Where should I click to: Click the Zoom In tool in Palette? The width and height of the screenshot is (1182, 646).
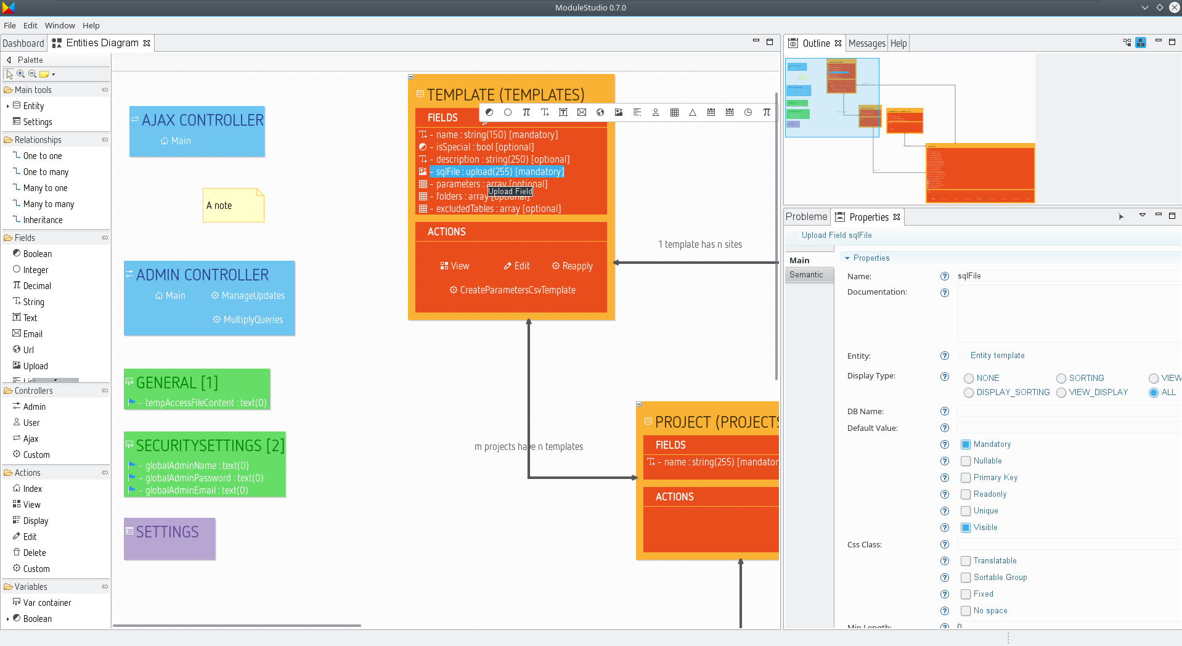point(21,74)
